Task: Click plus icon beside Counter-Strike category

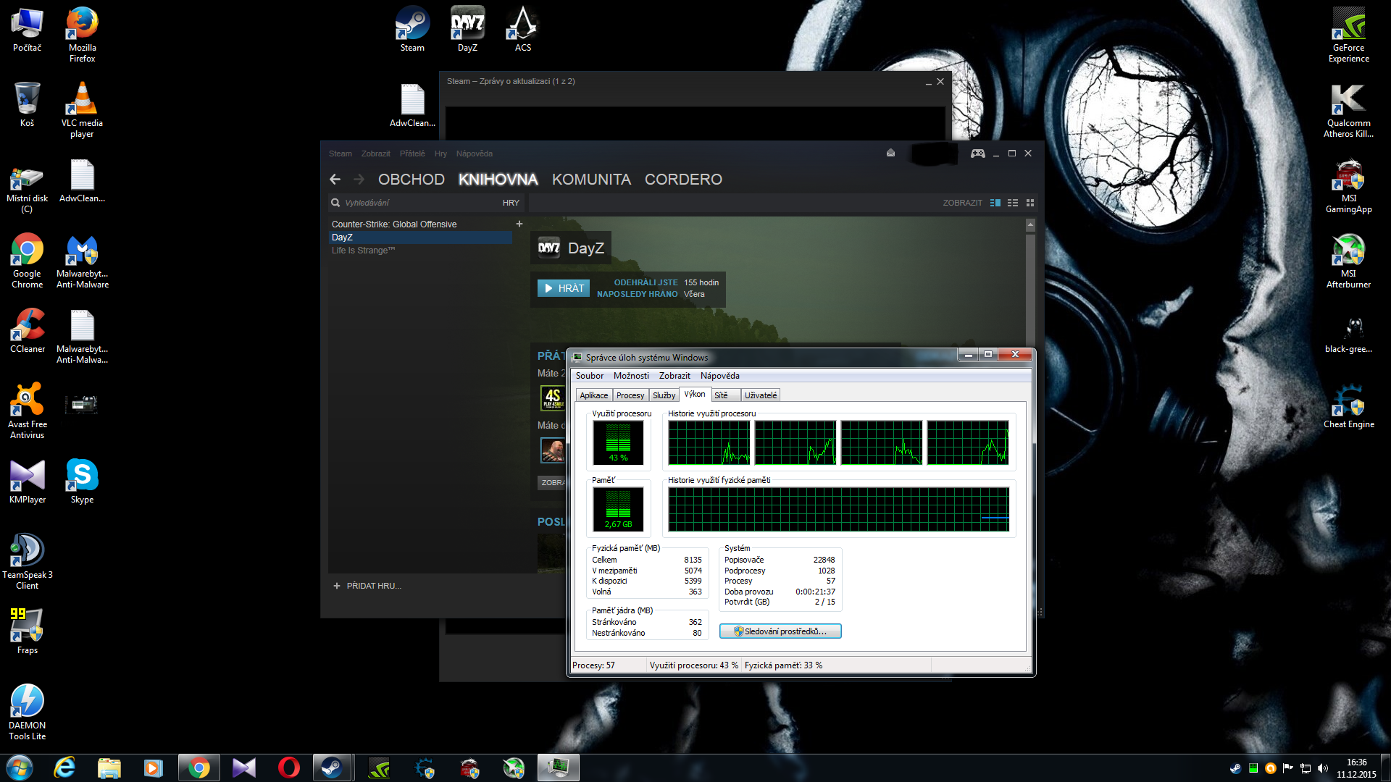Action: 519,224
